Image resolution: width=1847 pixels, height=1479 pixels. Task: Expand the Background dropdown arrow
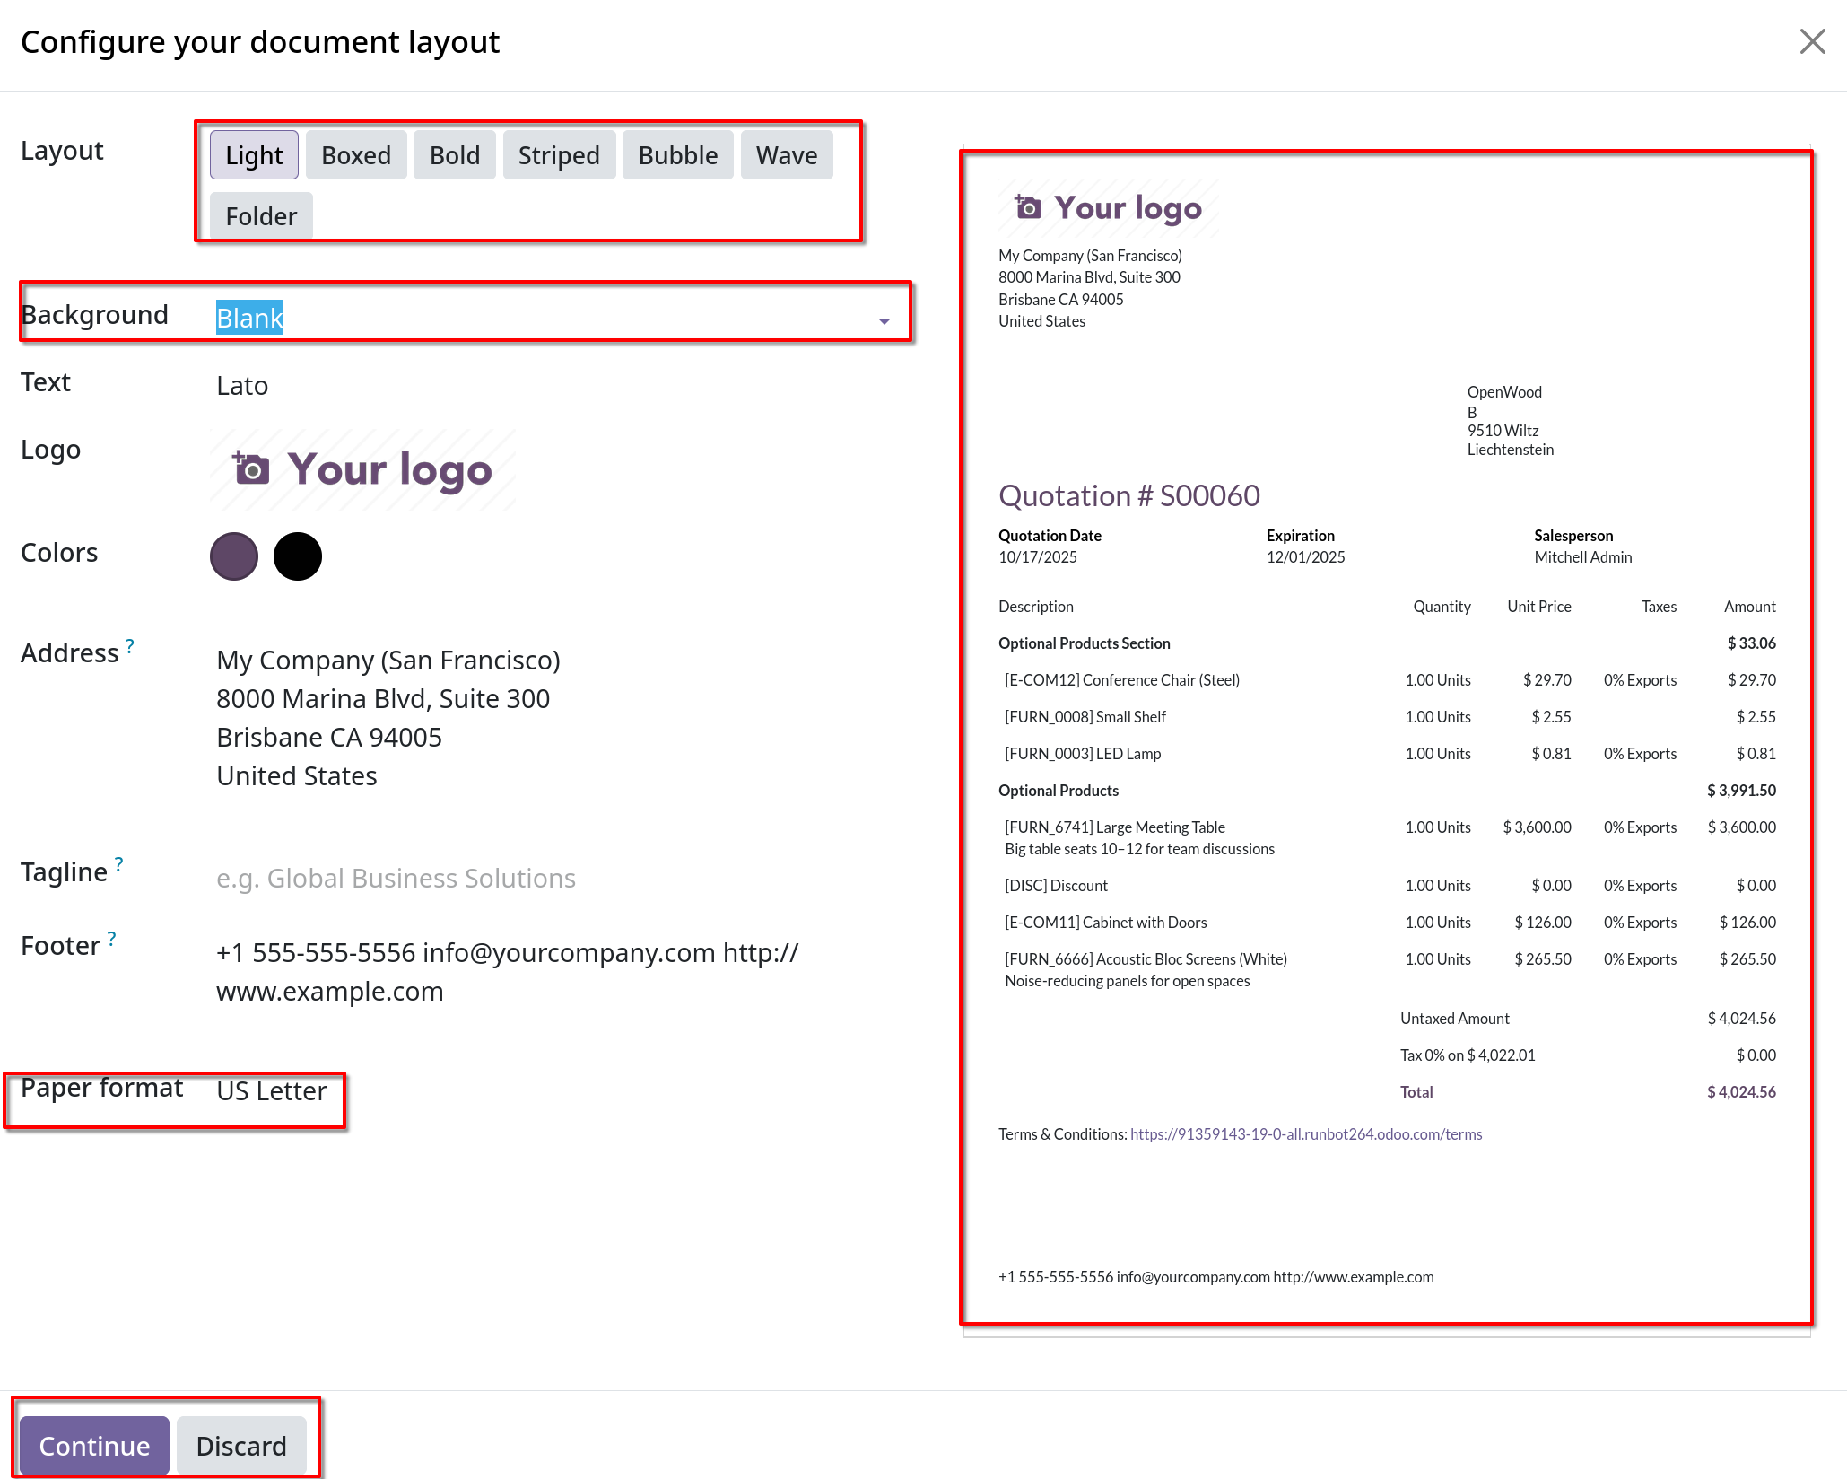[x=884, y=320]
